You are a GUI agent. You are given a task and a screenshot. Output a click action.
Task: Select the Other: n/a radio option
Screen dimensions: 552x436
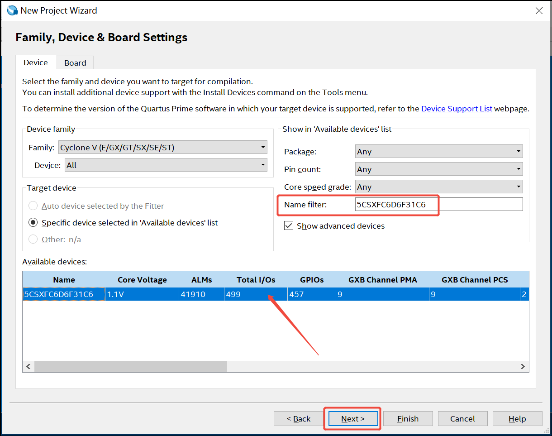33,240
